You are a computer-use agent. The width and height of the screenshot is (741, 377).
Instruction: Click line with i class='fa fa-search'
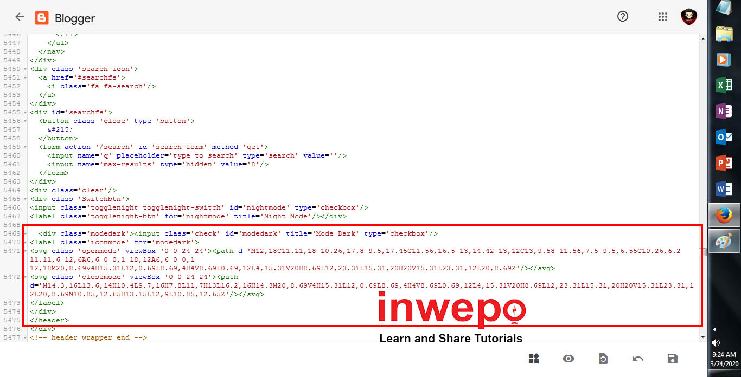(101, 86)
